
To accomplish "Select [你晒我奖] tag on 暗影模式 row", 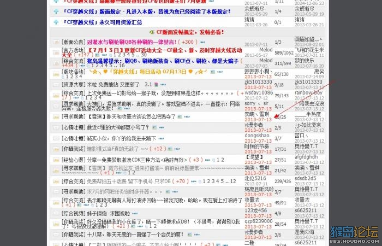I will (x=74, y=148).
